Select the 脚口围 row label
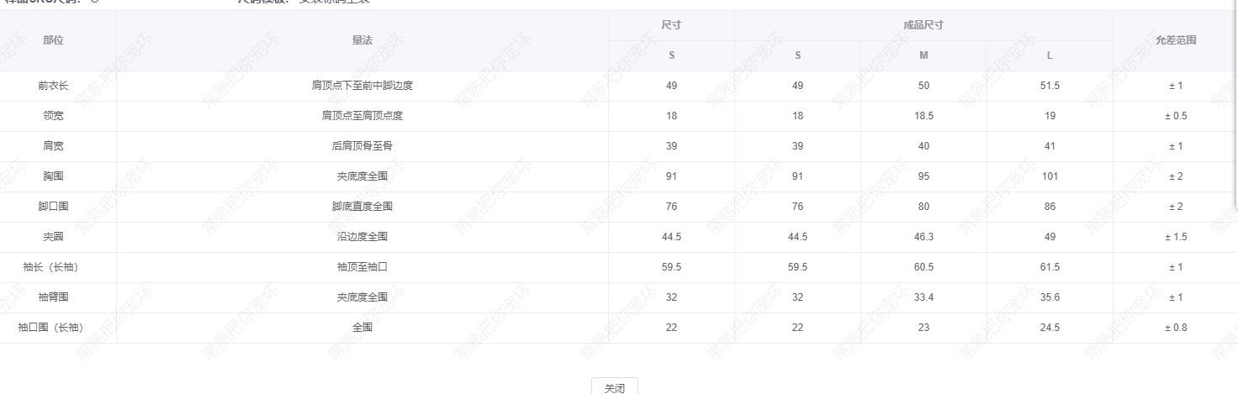This screenshot has height=394, width=1238. pos(53,207)
